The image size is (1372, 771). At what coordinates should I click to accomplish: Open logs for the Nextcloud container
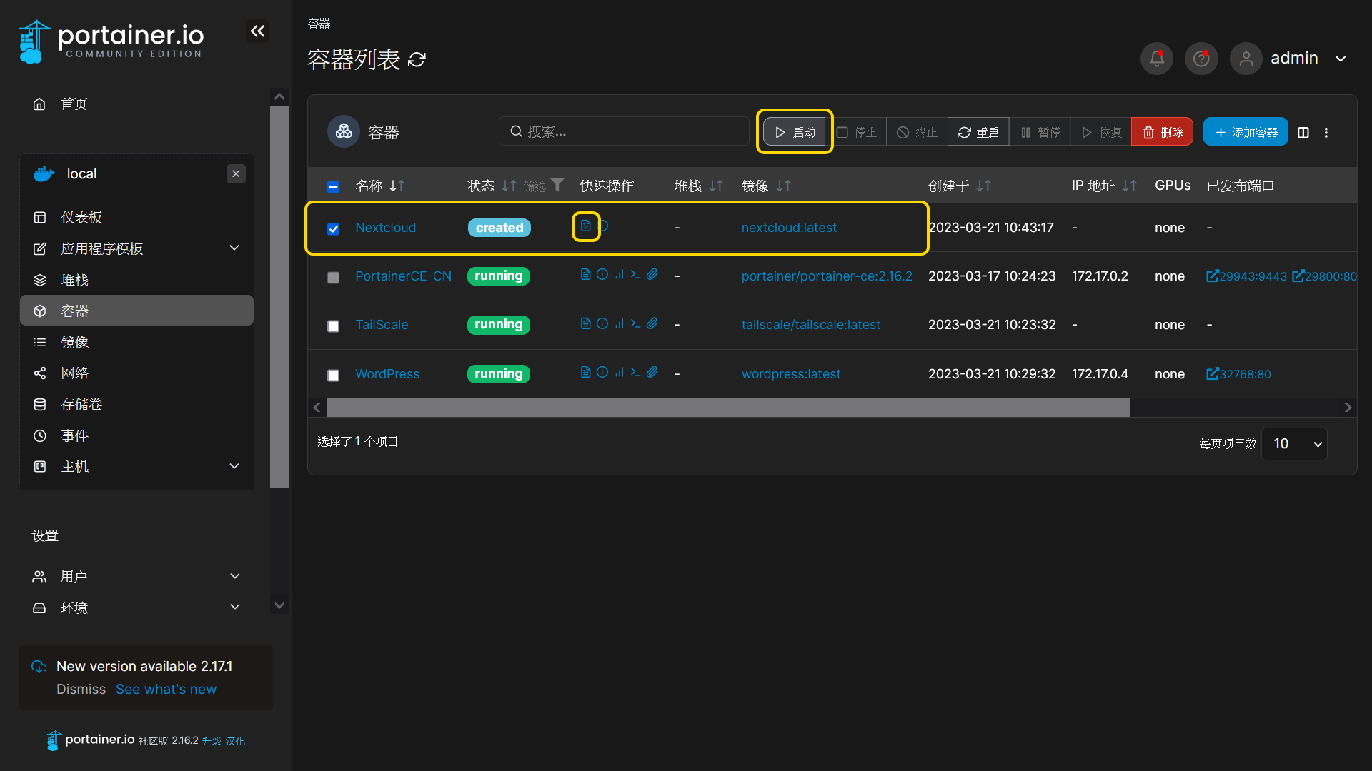585,226
